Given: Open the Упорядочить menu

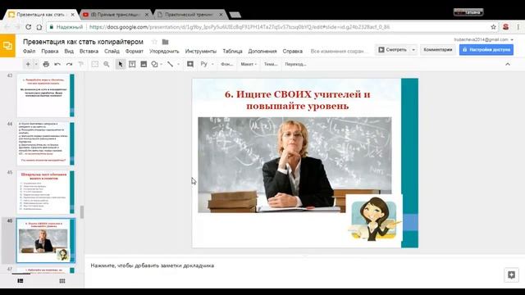Looking at the screenshot, I should pyautogui.click(x=164, y=51).
